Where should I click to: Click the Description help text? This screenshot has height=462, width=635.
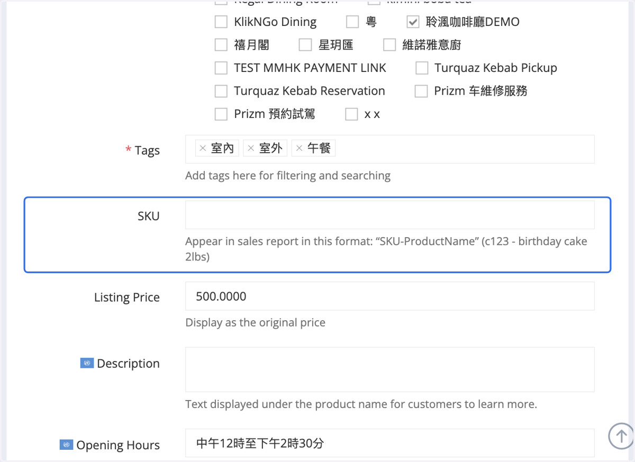pyautogui.click(x=361, y=404)
